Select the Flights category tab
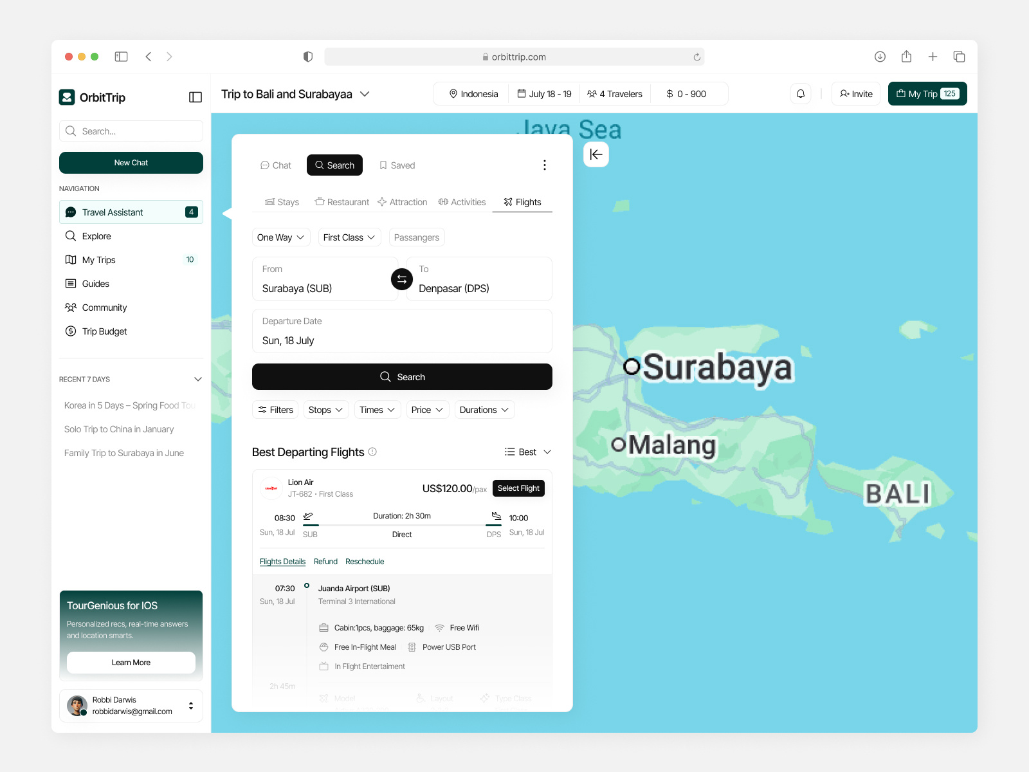 coord(522,202)
